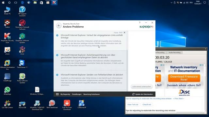
Task: Select oCam desktop icon
Action: point(7,51)
